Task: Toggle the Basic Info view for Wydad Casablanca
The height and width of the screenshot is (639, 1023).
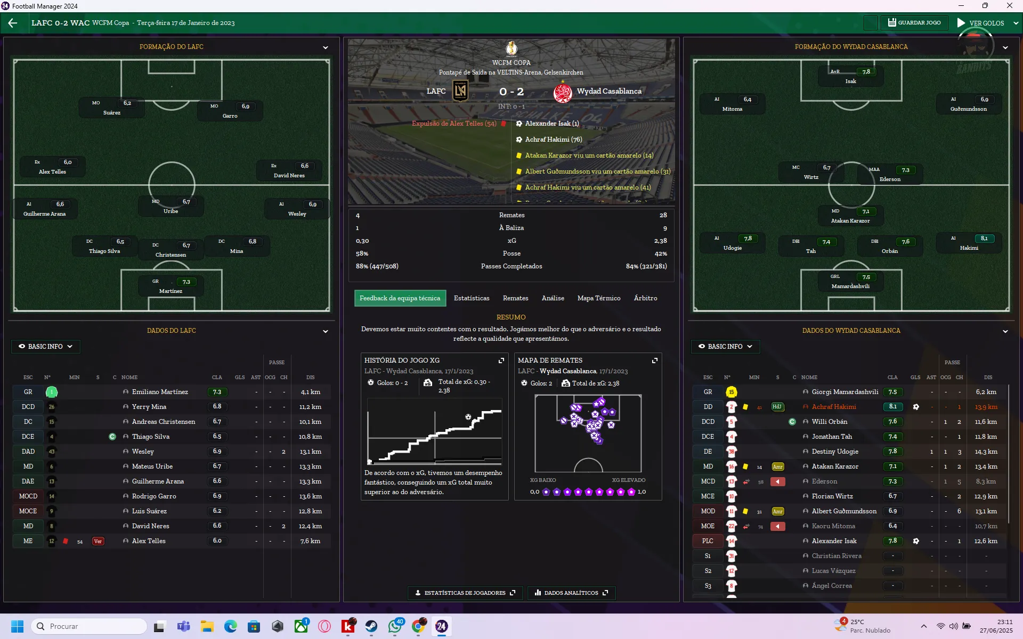Action: [725, 347]
